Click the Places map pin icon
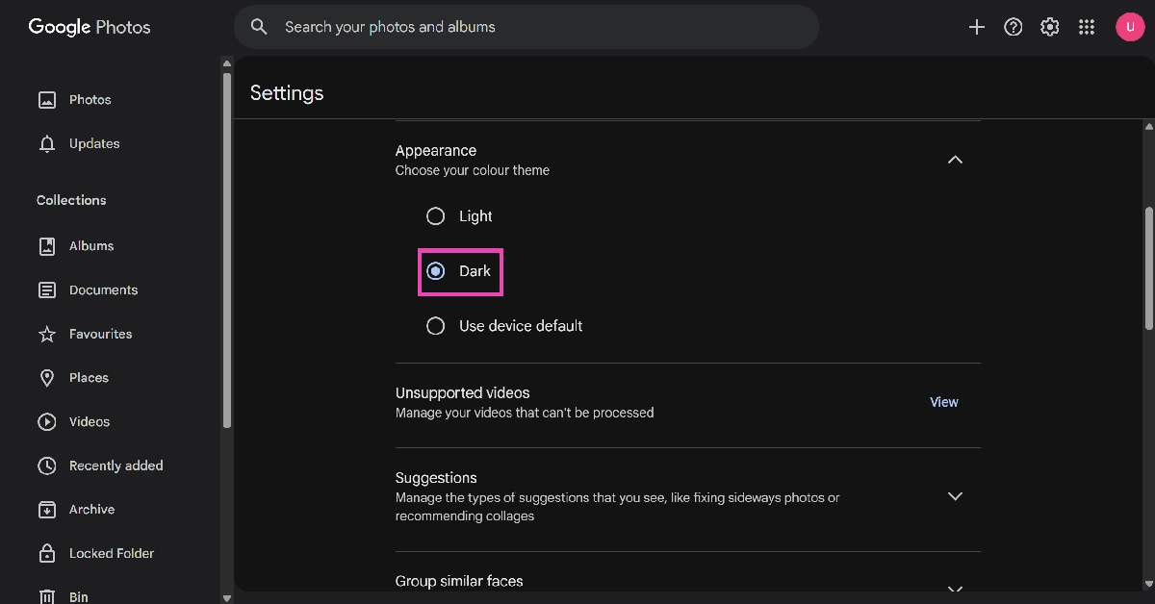Image resolution: width=1155 pixels, height=604 pixels. click(x=46, y=378)
